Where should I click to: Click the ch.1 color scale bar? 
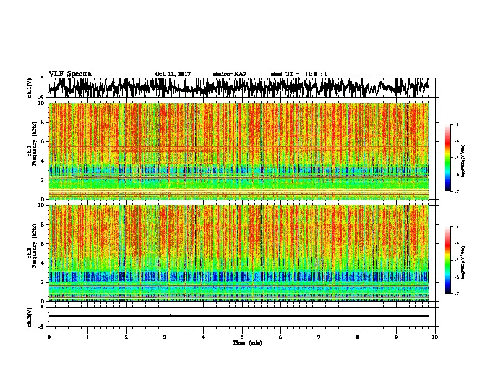(x=448, y=158)
